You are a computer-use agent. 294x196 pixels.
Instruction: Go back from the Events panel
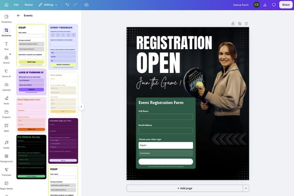[x=18, y=15]
